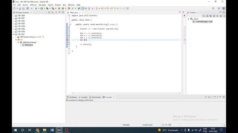
Task: Open the Navigate menu
Action: pyautogui.click(x=42, y=5)
